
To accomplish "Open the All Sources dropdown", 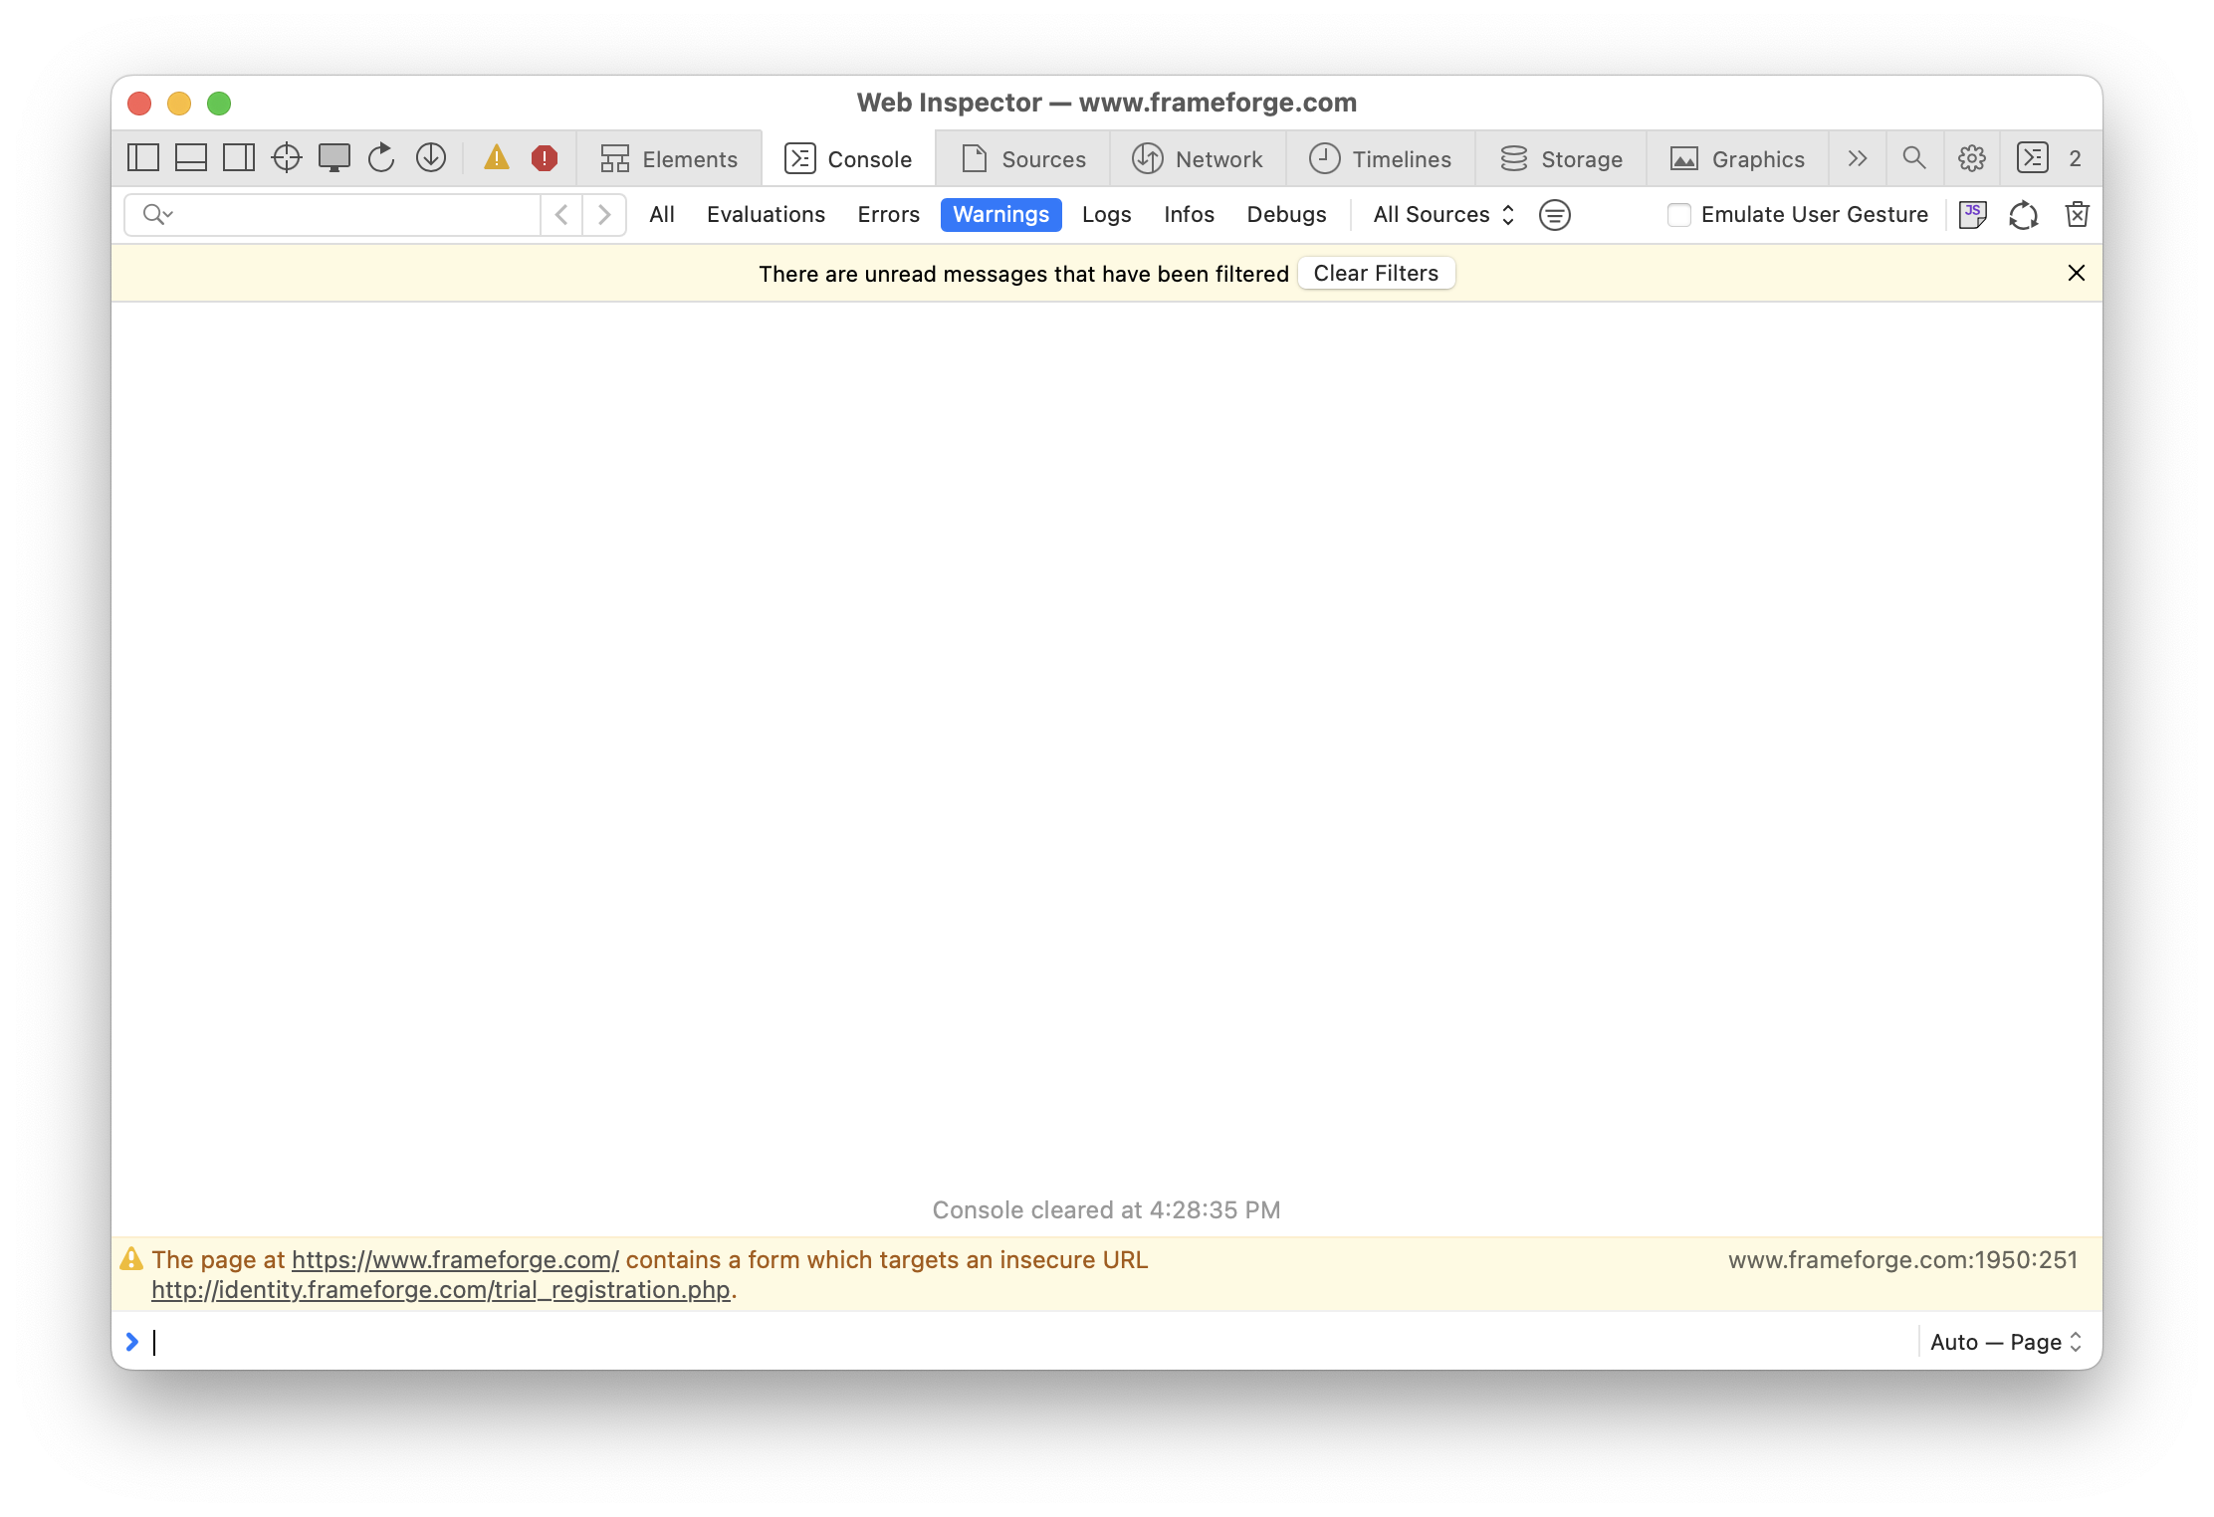I will tap(1443, 215).
